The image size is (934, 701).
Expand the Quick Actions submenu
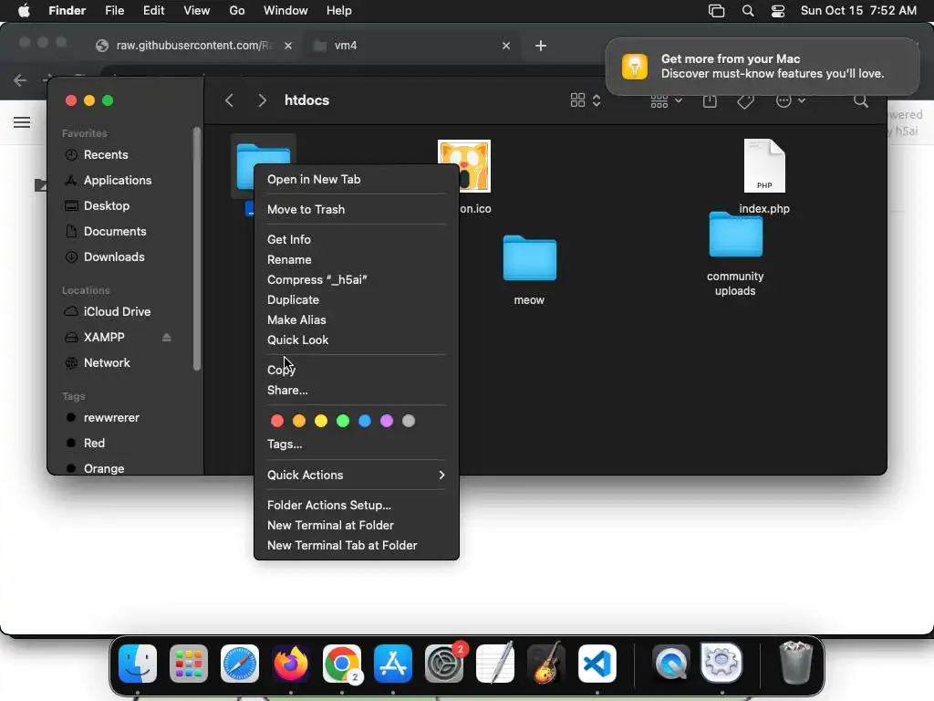click(x=357, y=475)
